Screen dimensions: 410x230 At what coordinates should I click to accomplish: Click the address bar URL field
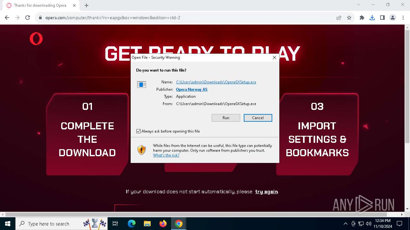pos(189,18)
